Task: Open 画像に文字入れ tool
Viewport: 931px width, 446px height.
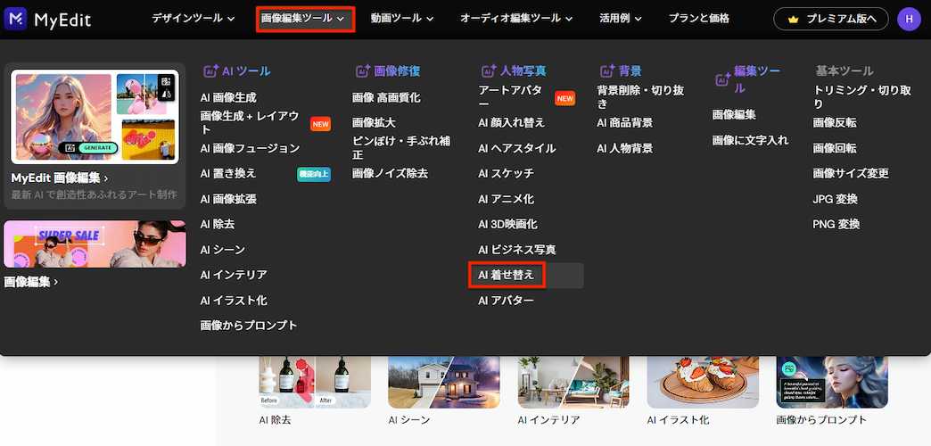Action: click(x=751, y=140)
